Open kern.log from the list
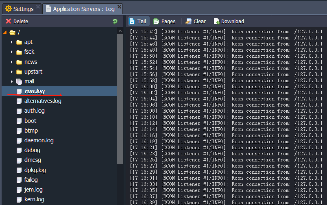Image resolution: width=327 pixels, height=205 pixels. pos(34,199)
